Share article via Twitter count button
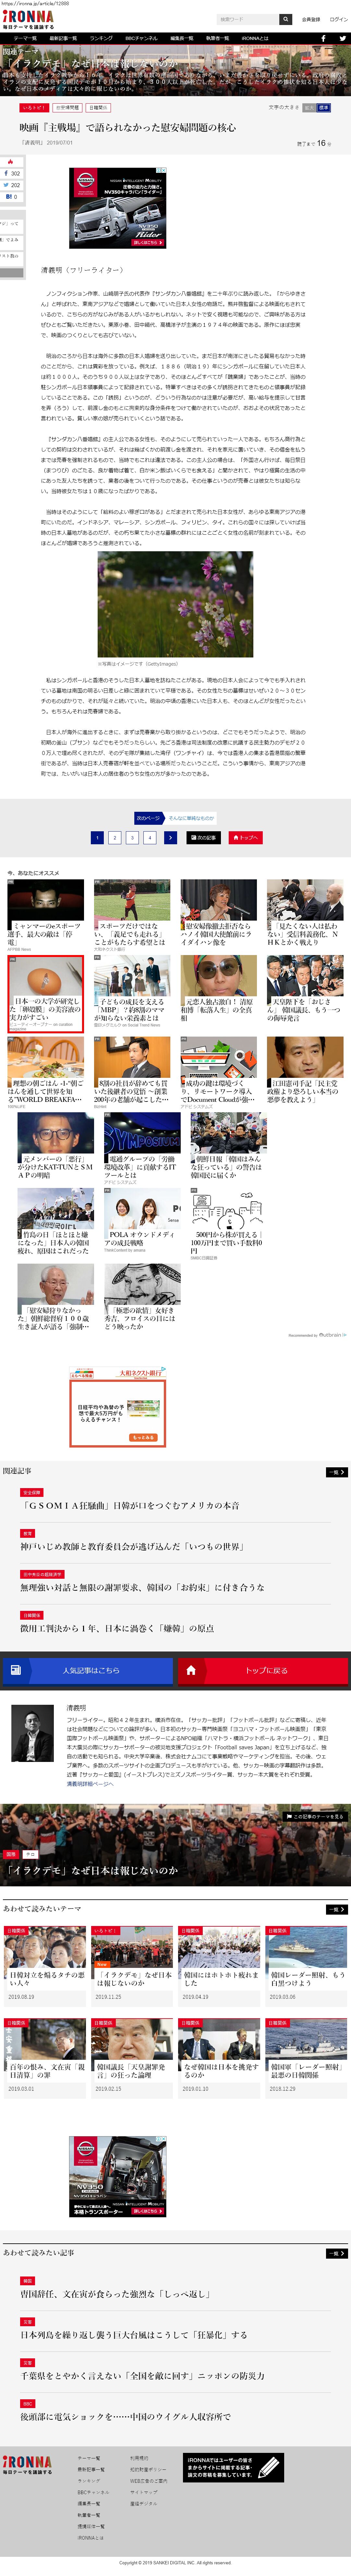The height and width of the screenshot is (2576, 351). point(12,185)
